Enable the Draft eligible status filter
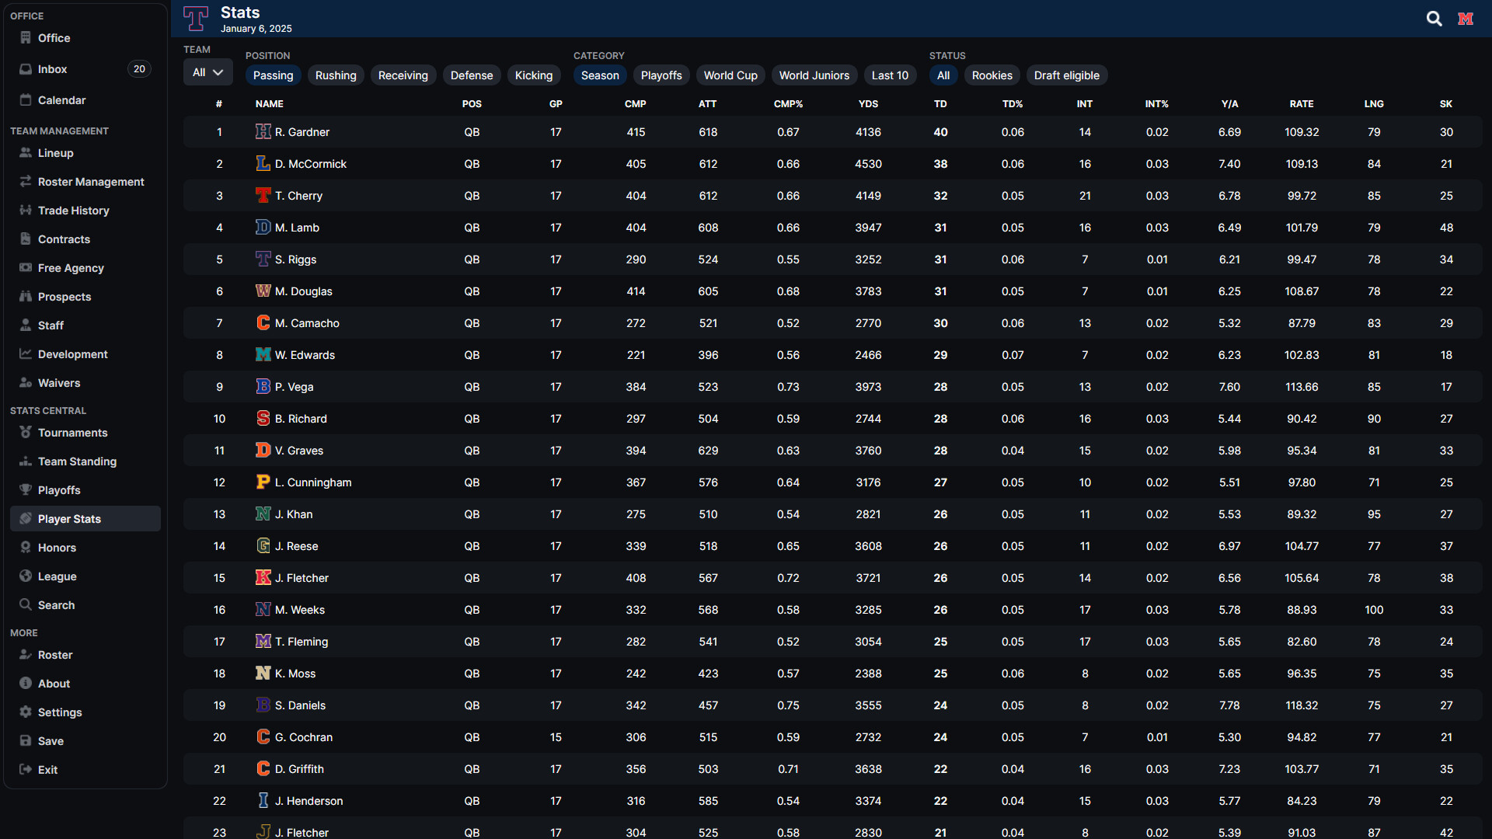The image size is (1492, 839). pos(1066,75)
